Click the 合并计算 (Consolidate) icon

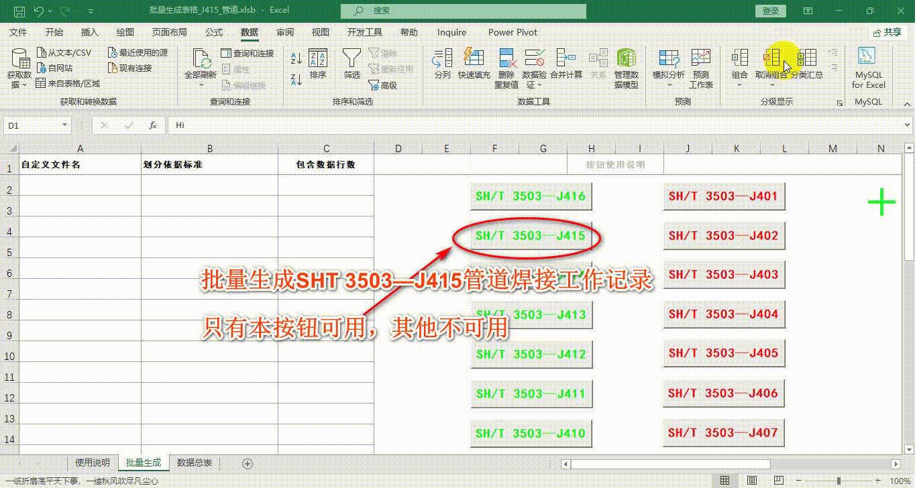point(566,60)
